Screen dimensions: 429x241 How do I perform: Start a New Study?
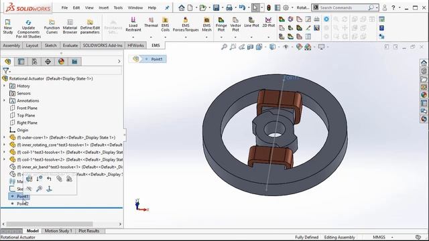click(7, 27)
